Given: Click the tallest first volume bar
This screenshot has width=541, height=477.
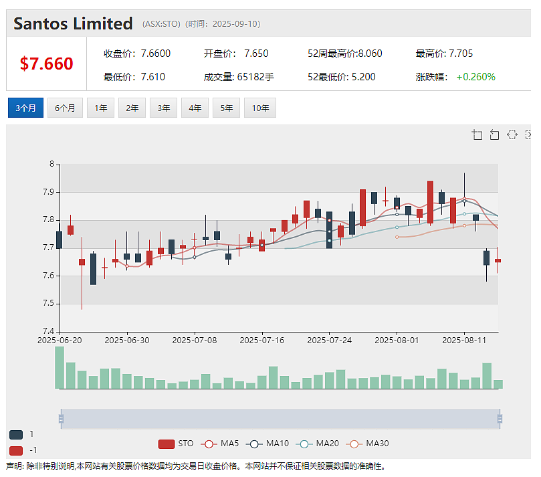Looking at the screenshot, I should pyautogui.click(x=60, y=367).
